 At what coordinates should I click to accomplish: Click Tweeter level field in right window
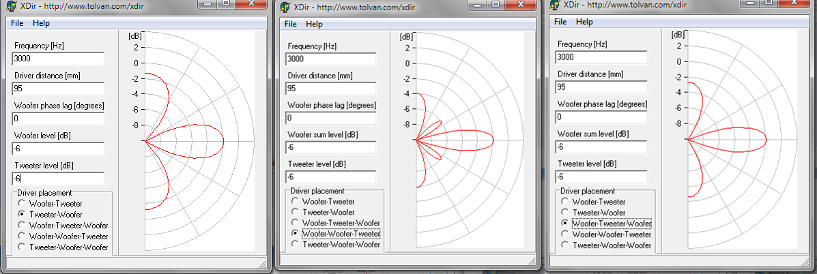[601, 177]
